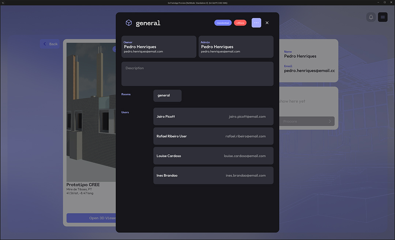Open the notifications bell

coord(371,17)
